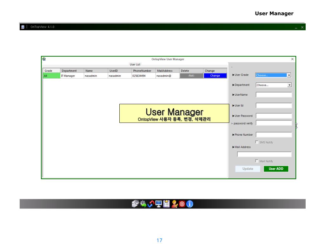This screenshot has width=325, height=244.
Task: Click the UserName input field
Action: point(274,95)
